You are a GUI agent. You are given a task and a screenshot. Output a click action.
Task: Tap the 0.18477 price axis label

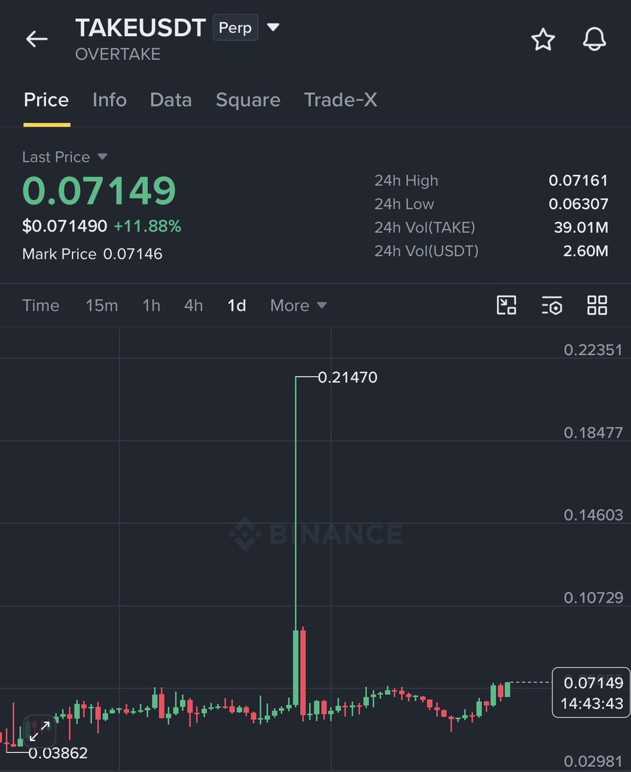593,432
